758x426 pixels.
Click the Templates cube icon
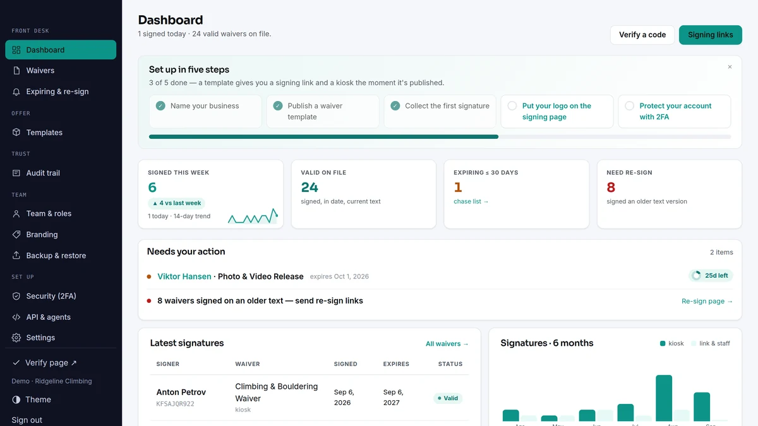[x=16, y=133]
